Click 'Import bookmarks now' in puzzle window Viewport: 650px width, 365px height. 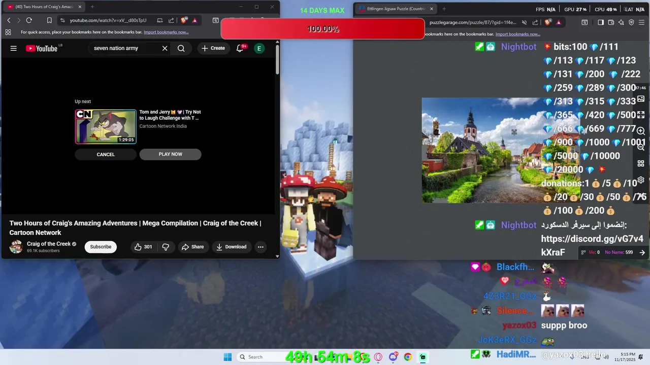(x=517, y=34)
